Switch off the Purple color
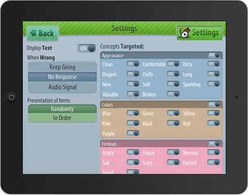Image resolution: width=248 pixels, height=195 pixels. tap(133, 133)
